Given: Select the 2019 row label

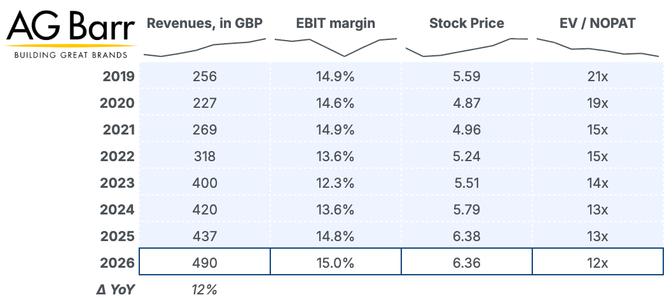Looking at the screenshot, I should pos(119,77).
